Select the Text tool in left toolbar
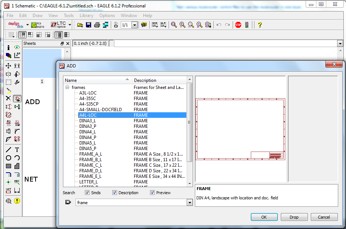346x229 pixels. (x=17, y=150)
